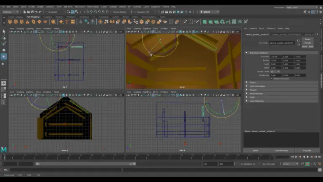Click the Load Attributes button
Viewport: 323px width, 182px height.
(x=281, y=151)
